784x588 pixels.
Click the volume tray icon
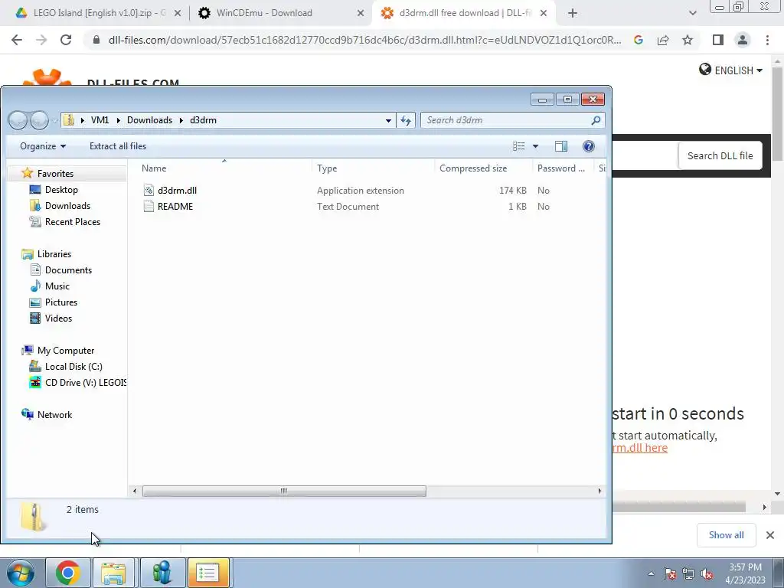(x=707, y=574)
